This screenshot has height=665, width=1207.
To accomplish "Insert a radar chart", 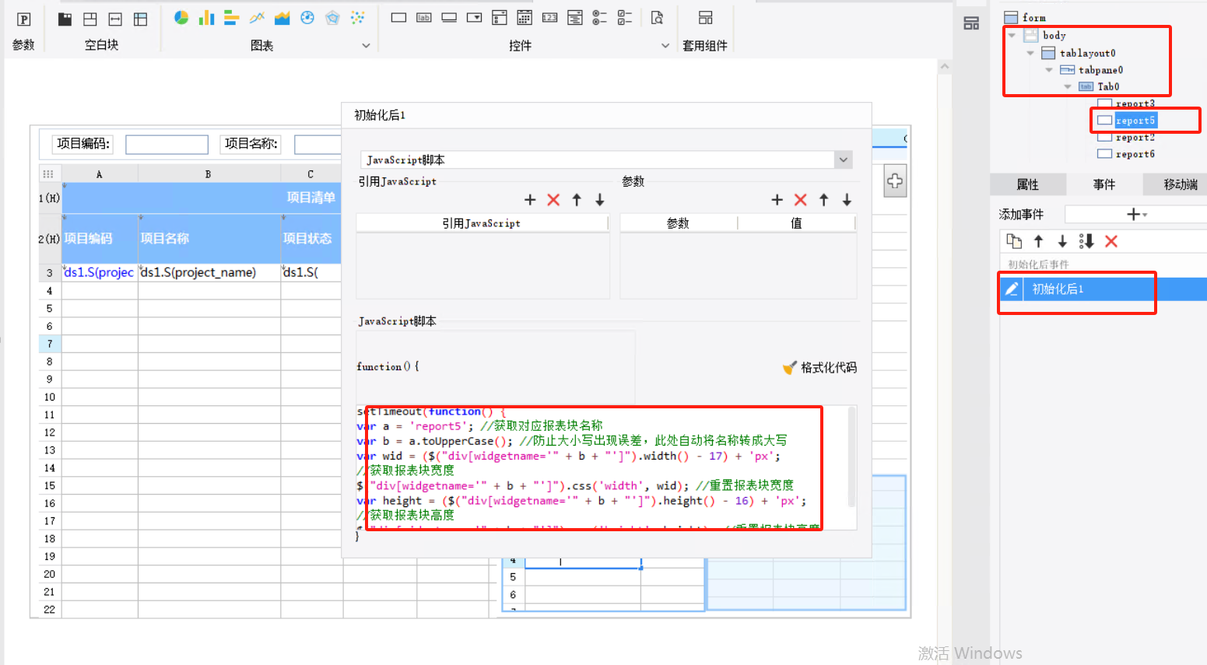I will pyautogui.click(x=332, y=17).
